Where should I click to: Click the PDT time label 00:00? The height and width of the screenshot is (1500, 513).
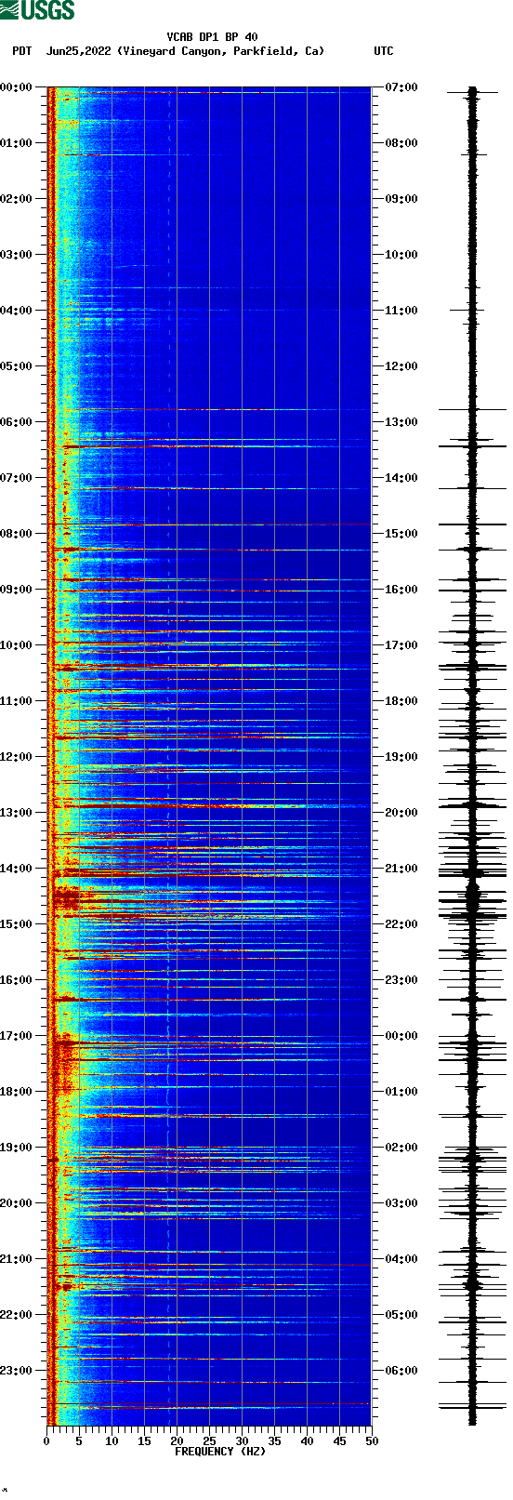click(x=16, y=87)
